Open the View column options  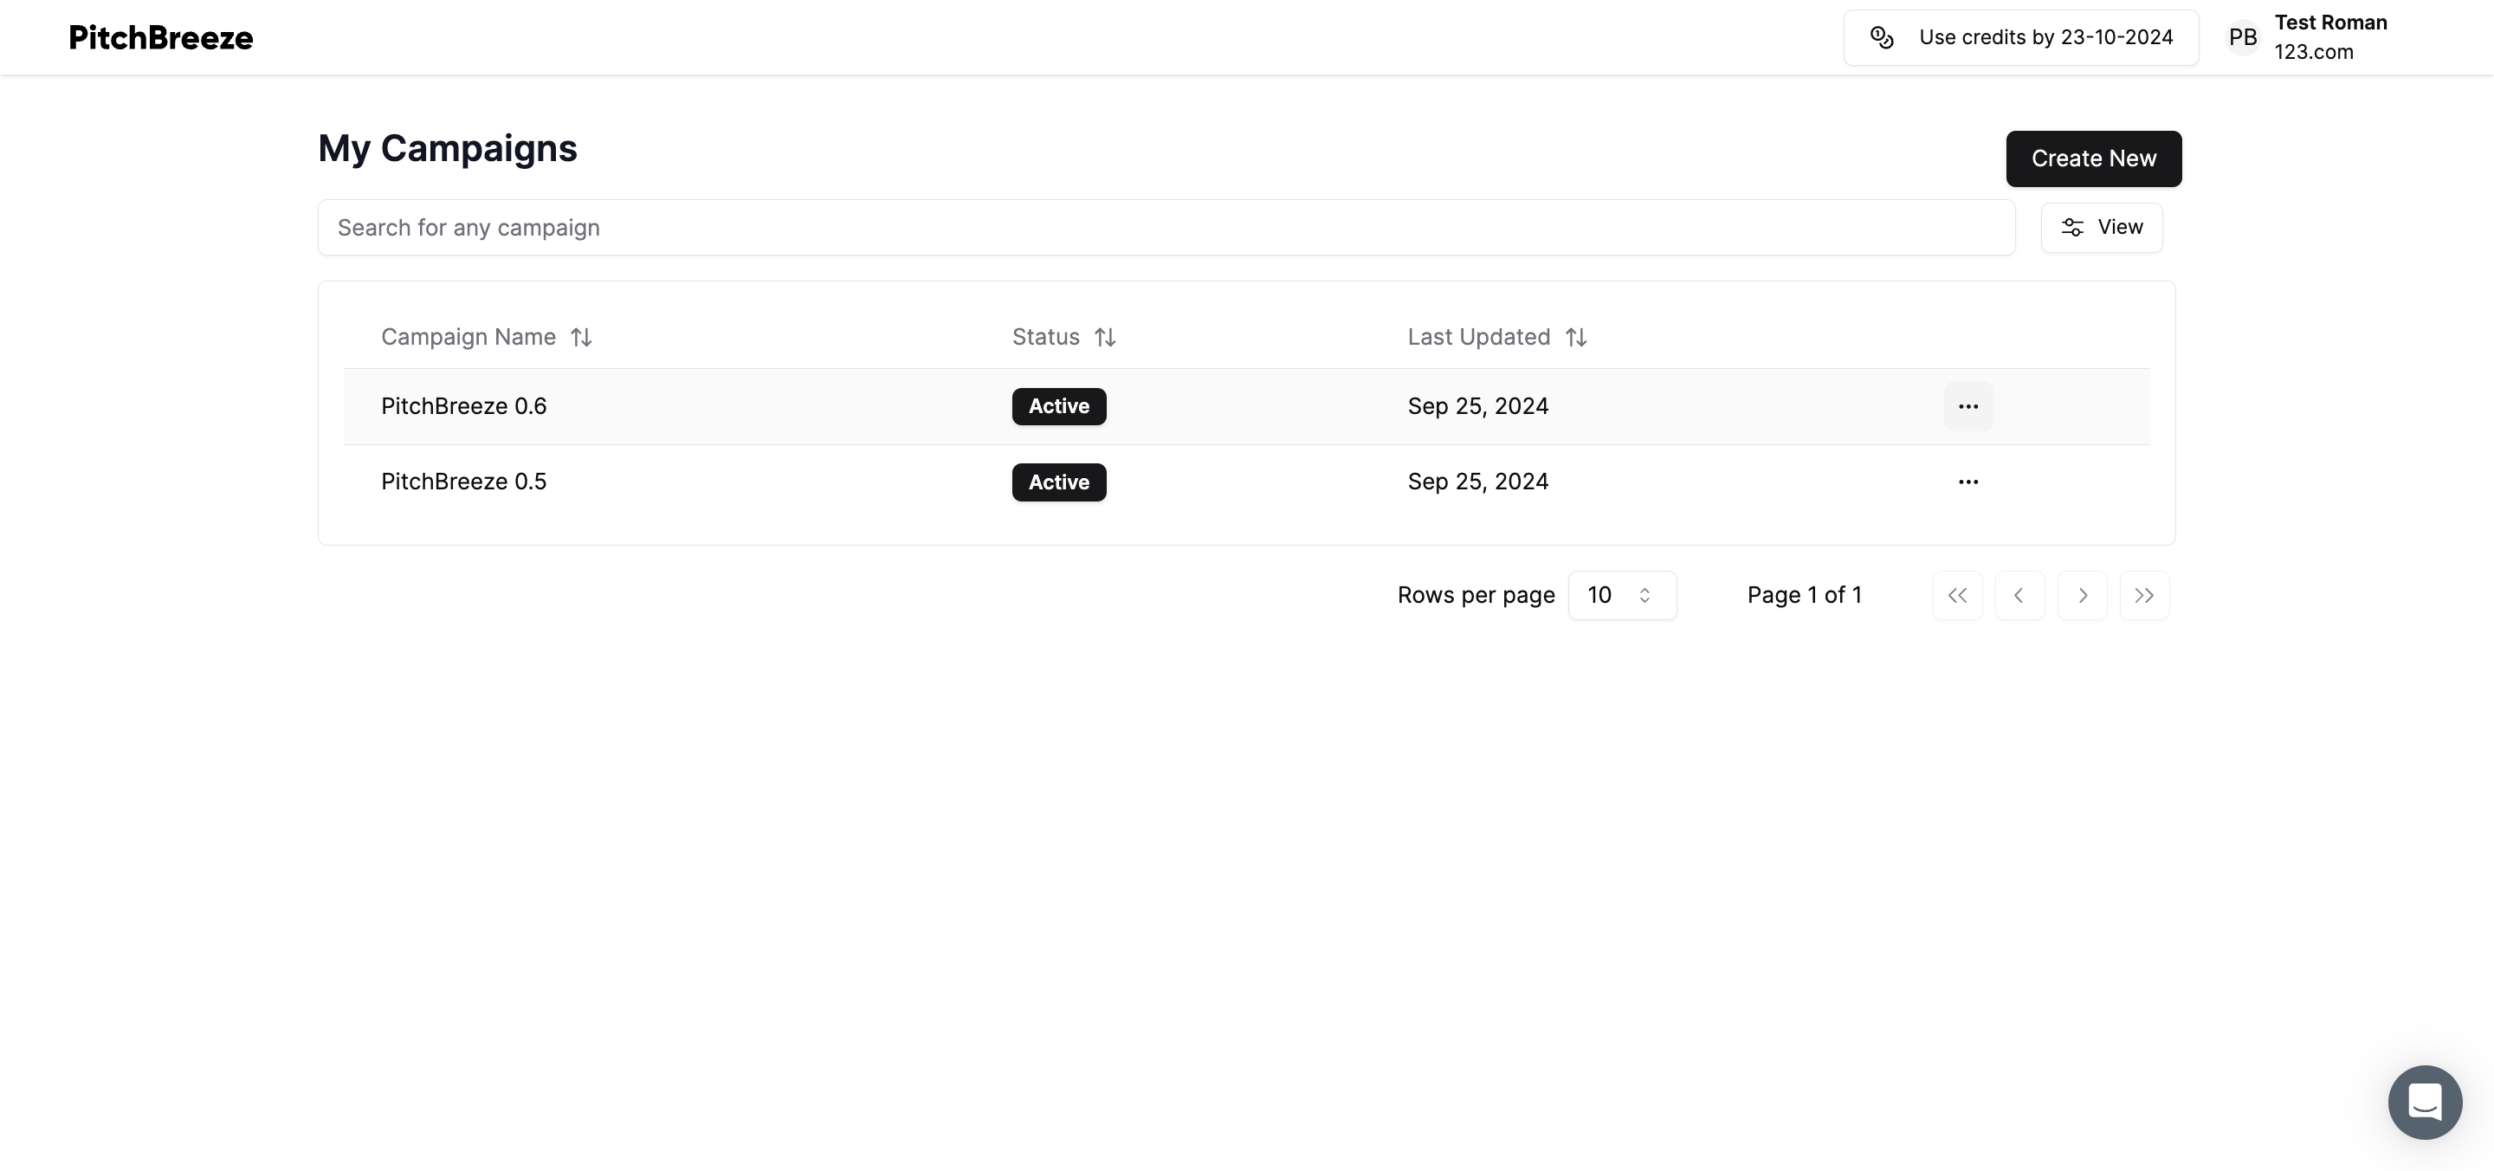tap(2101, 228)
